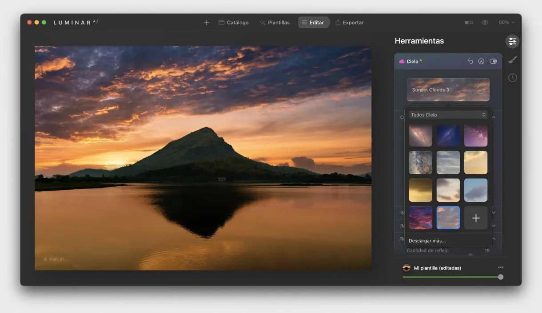Toggle the before/after compare view

click(469, 23)
